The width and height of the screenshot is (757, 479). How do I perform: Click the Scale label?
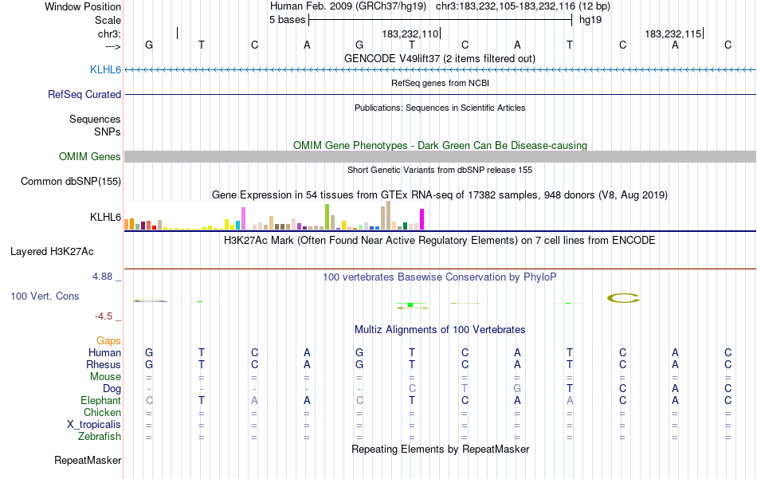pyautogui.click(x=108, y=20)
